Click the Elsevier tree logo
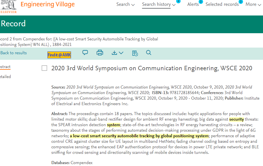The image size is (263, 166). point(8,6)
